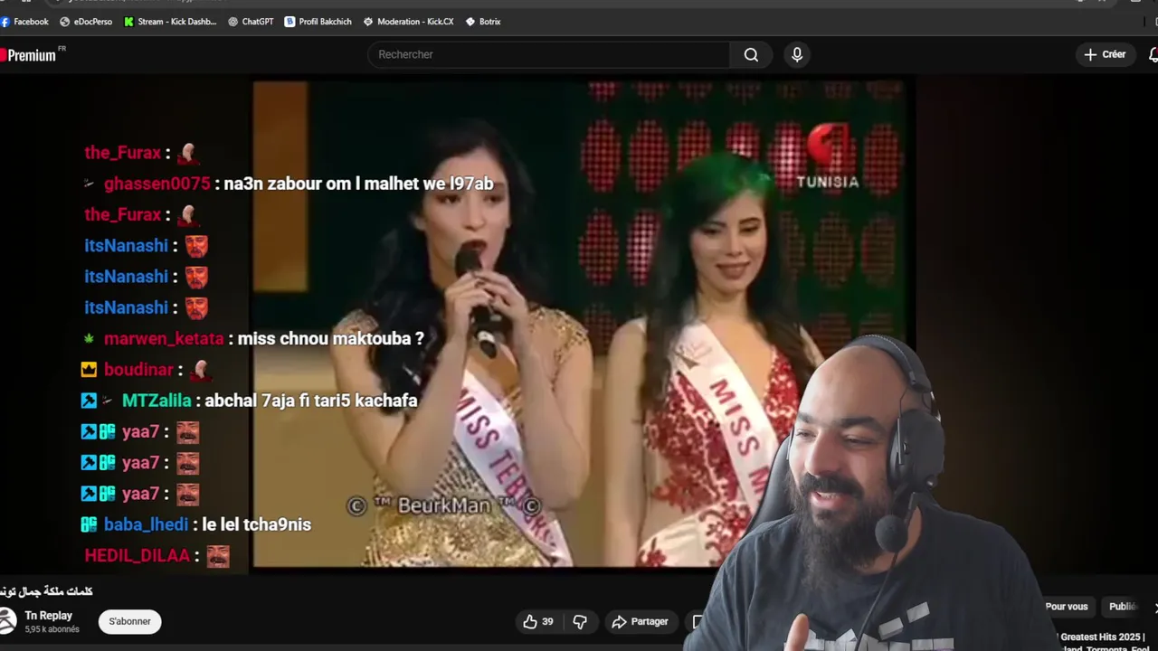
Task: Like the video with thumbs-up icon
Action: (538, 621)
